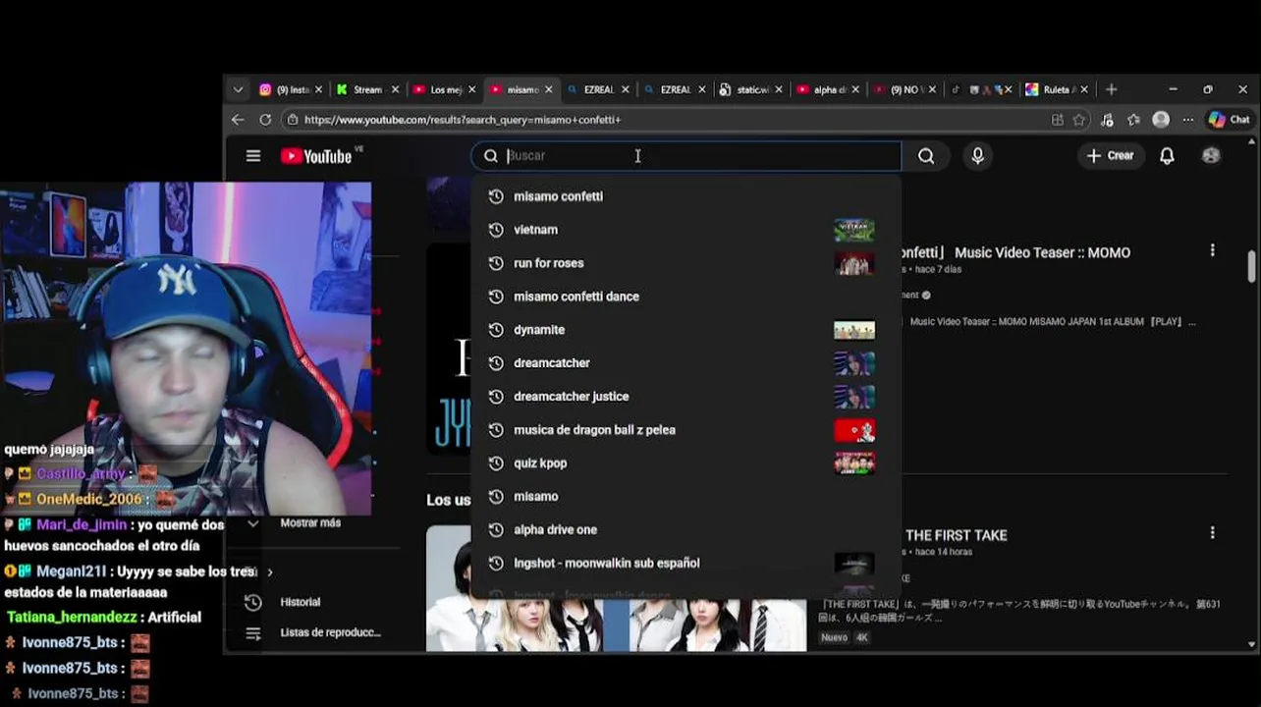Select suggestion 'dreamcatcher justice'
Viewport: 1261px width, 707px height.
(685, 397)
